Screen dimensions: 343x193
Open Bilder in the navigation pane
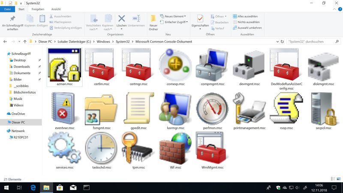18,79
